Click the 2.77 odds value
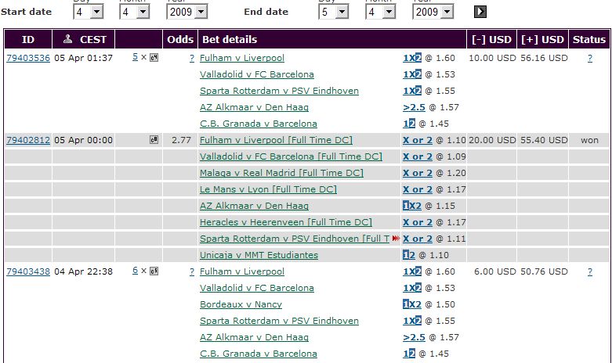The image size is (612, 363). (182, 140)
